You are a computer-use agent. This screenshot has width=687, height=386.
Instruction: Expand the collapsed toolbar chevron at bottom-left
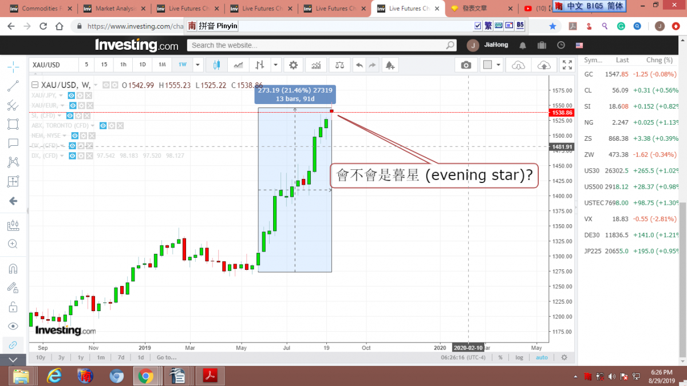13,360
